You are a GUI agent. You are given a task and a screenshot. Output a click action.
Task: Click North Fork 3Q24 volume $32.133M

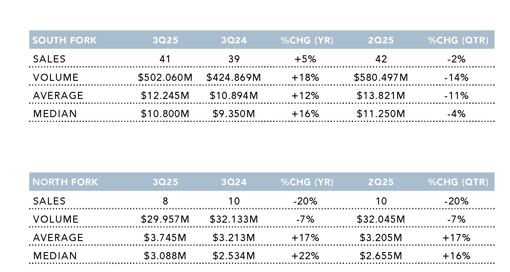(x=234, y=219)
